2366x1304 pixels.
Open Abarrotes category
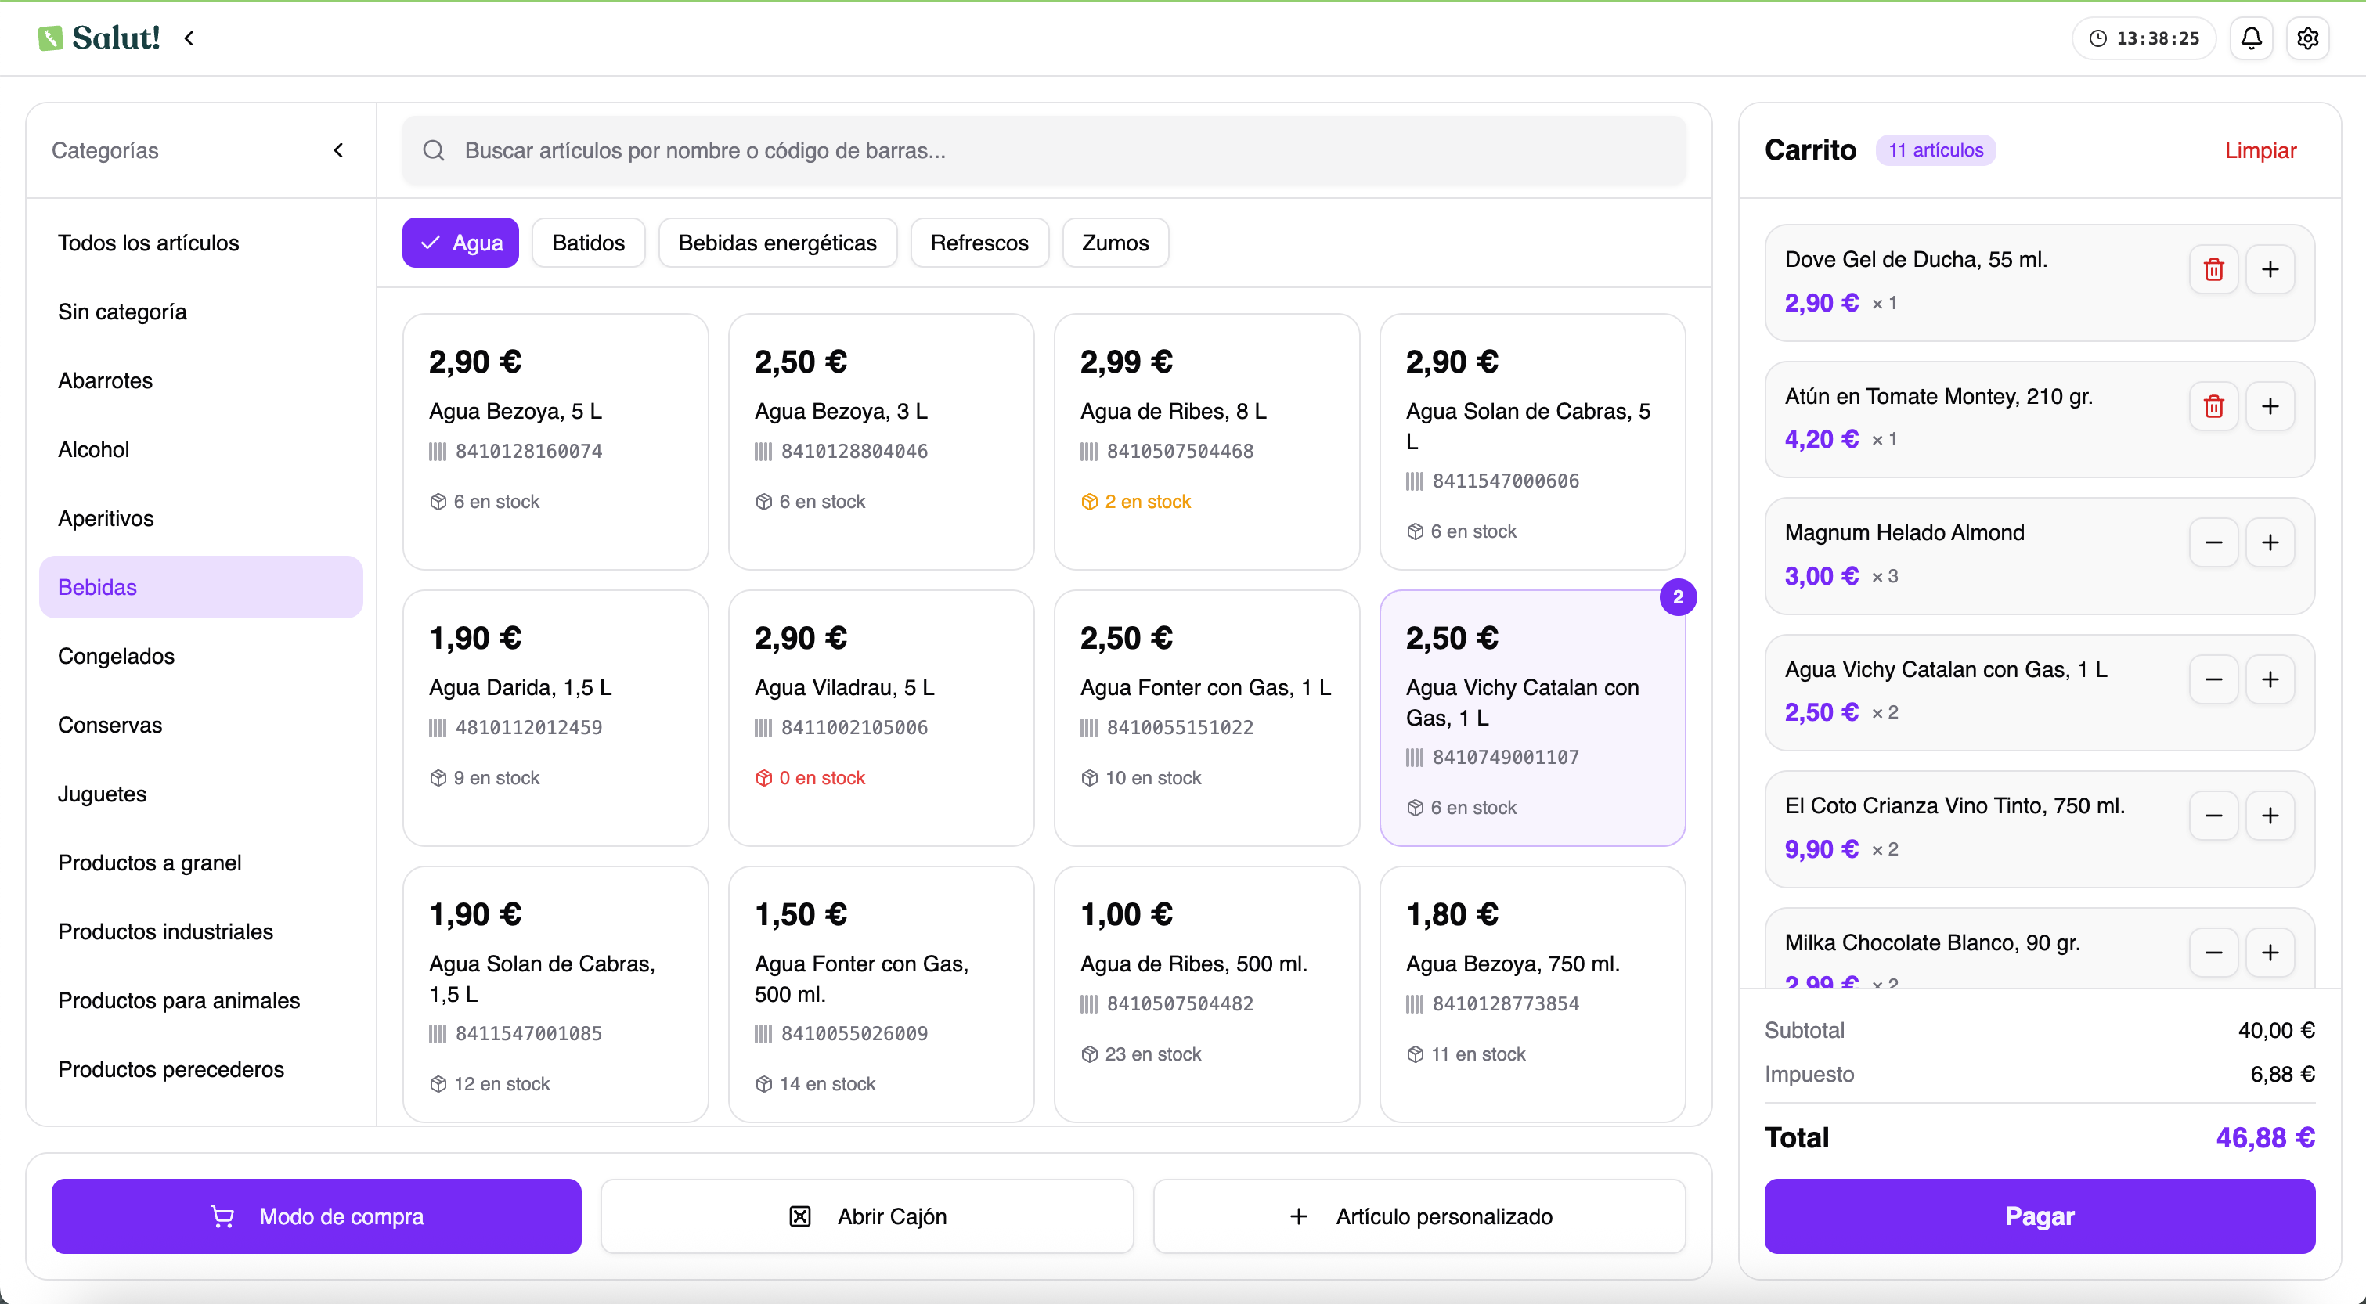(x=200, y=380)
